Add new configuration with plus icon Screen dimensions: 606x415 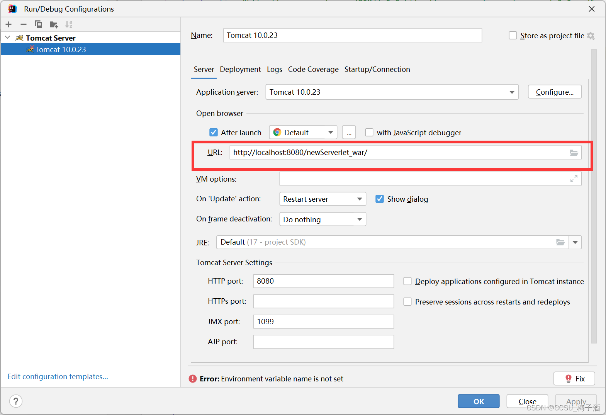(x=8, y=24)
